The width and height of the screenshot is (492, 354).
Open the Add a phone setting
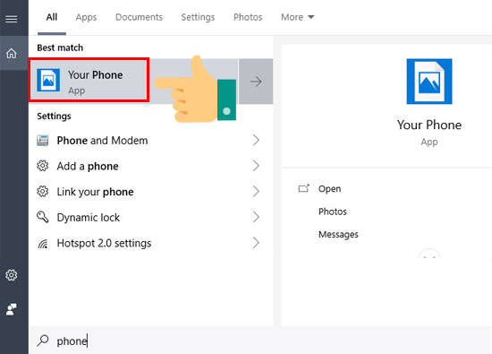click(150, 166)
